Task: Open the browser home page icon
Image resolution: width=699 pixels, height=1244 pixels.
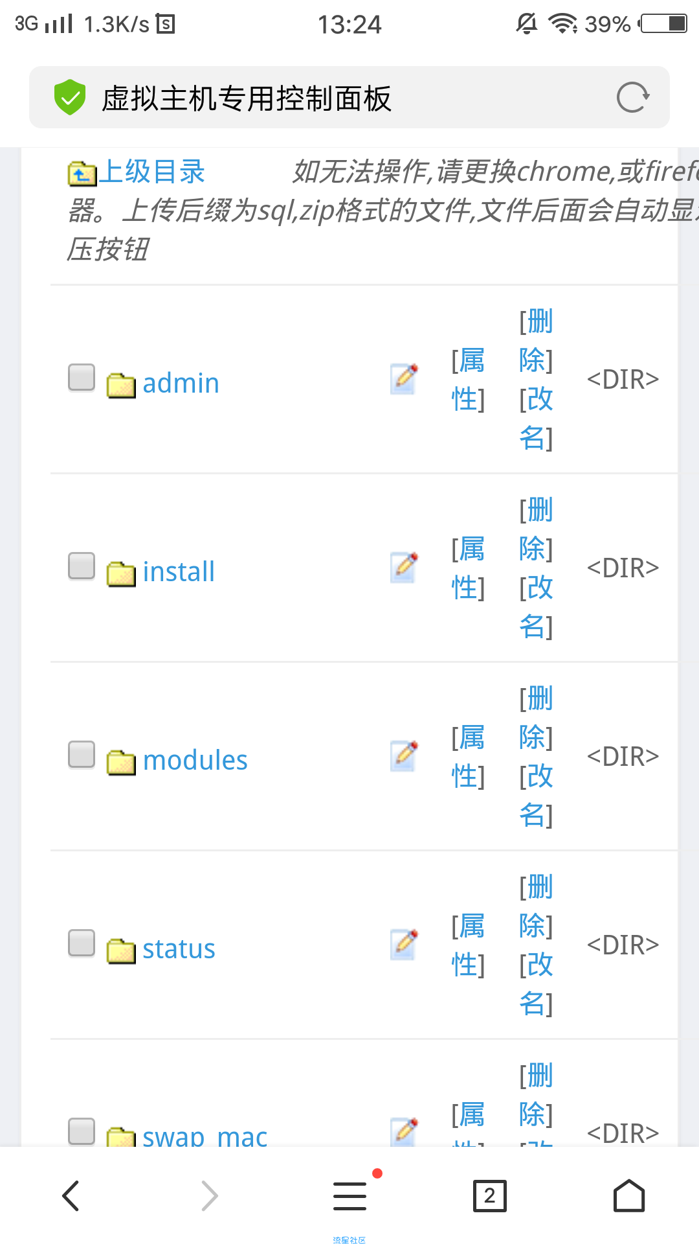Action: tap(629, 1195)
